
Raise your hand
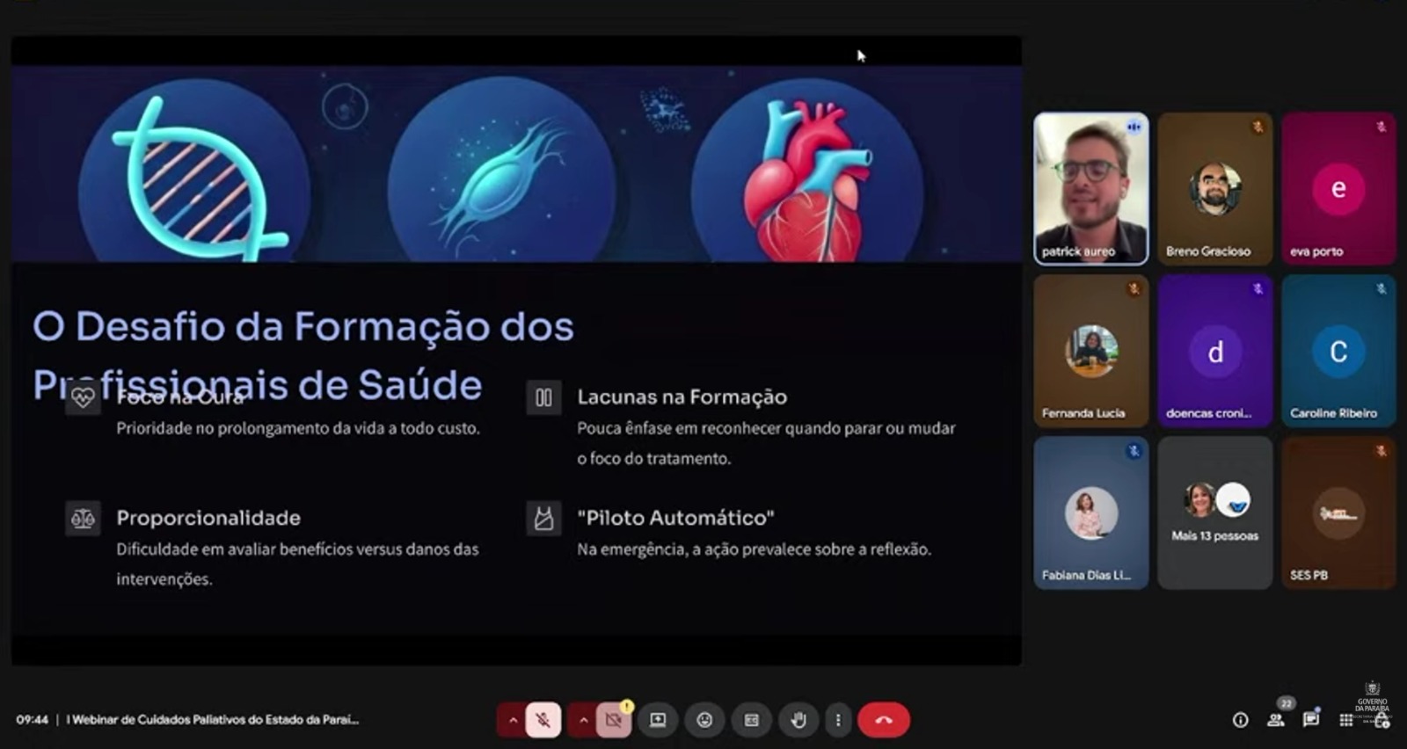tap(798, 720)
